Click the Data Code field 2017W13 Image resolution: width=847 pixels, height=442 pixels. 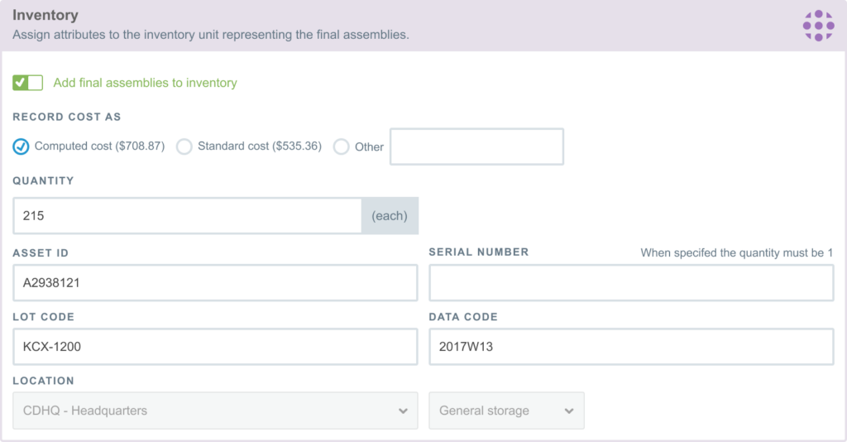pyautogui.click(x=631, y=346)
